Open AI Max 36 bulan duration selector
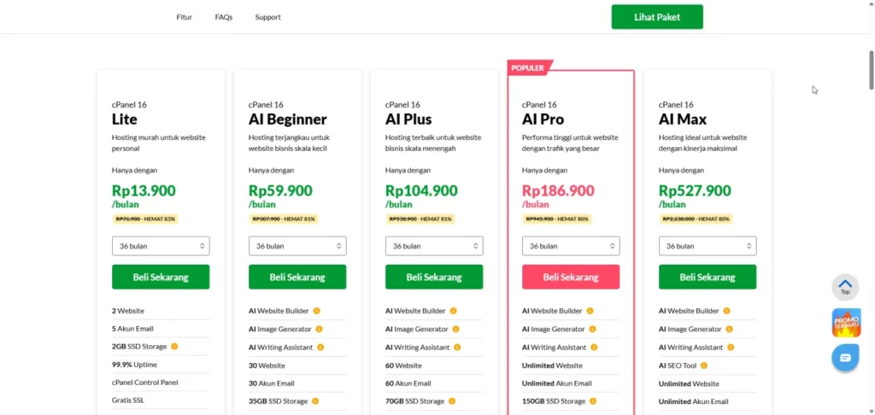 (708, 246)
